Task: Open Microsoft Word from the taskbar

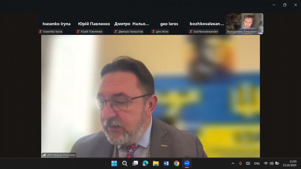Action: click(166, 163)
